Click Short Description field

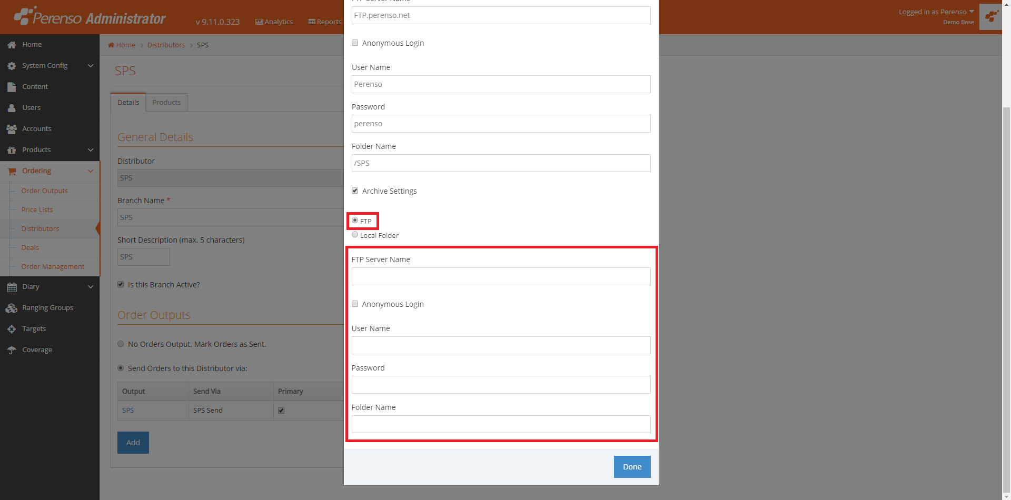144,257
